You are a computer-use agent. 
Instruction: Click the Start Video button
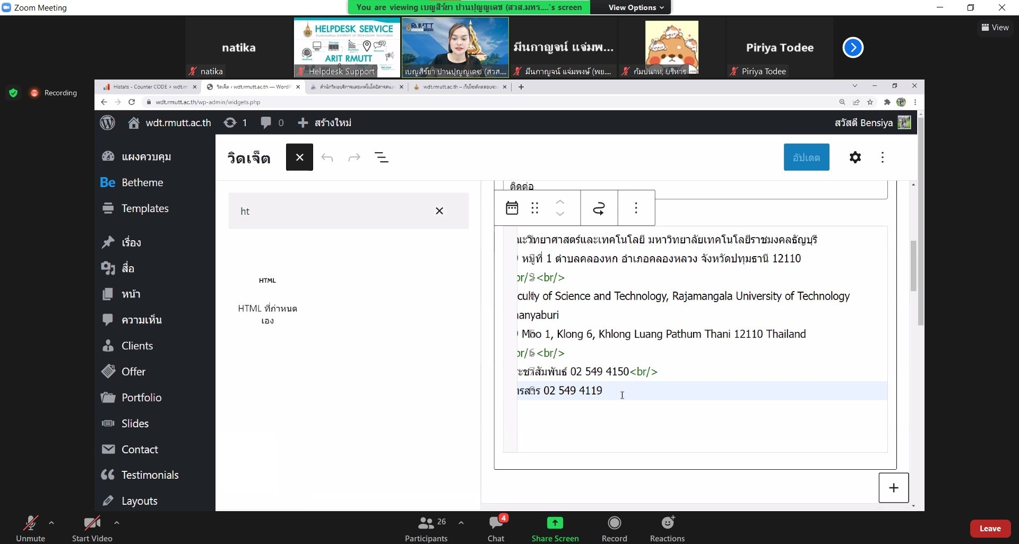click(92, 529)
